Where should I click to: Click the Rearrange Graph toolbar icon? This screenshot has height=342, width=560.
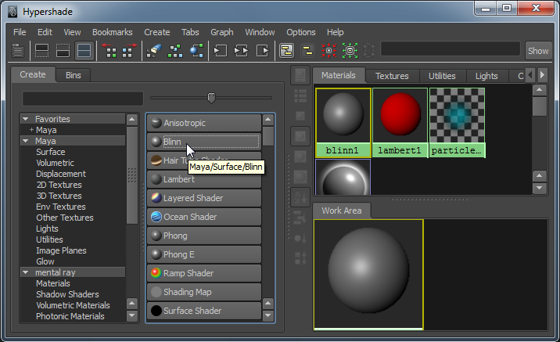tap(175, 51)
